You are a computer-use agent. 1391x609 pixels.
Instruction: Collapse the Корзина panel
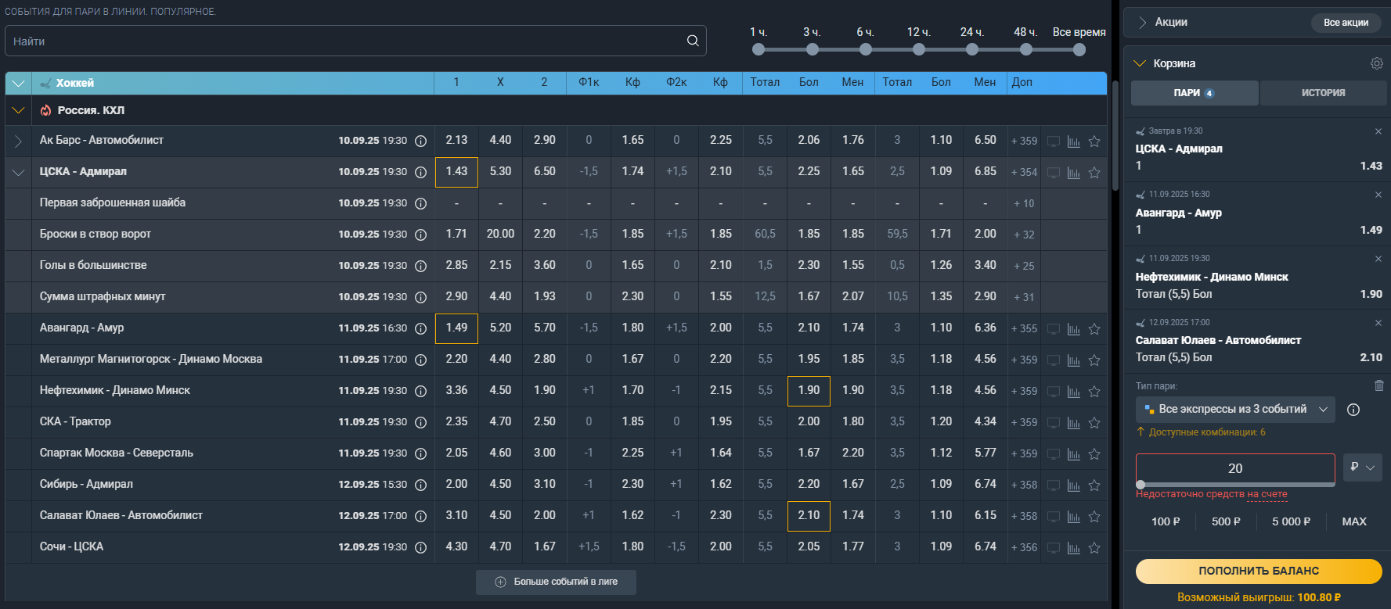click(1140, 63)
